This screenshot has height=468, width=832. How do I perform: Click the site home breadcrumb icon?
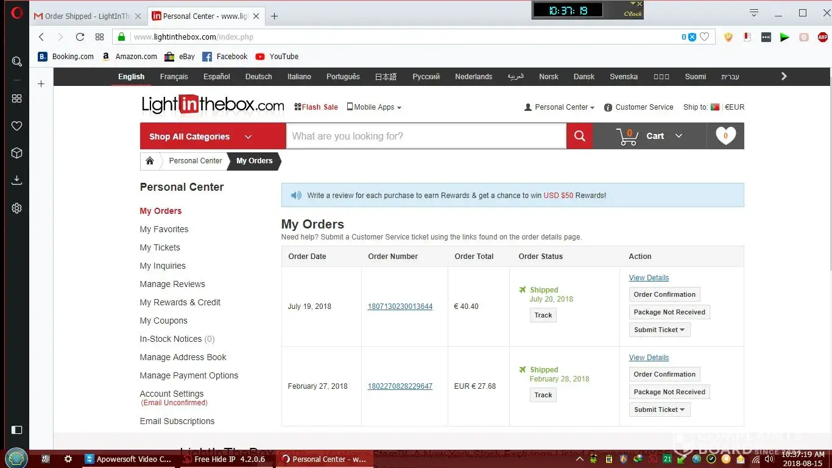click(150, 161)
